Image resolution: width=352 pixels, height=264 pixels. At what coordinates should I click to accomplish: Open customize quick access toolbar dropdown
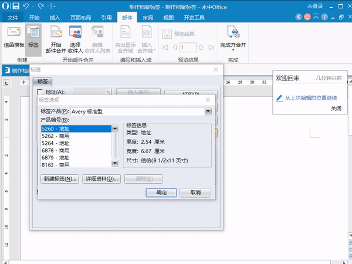54,6
